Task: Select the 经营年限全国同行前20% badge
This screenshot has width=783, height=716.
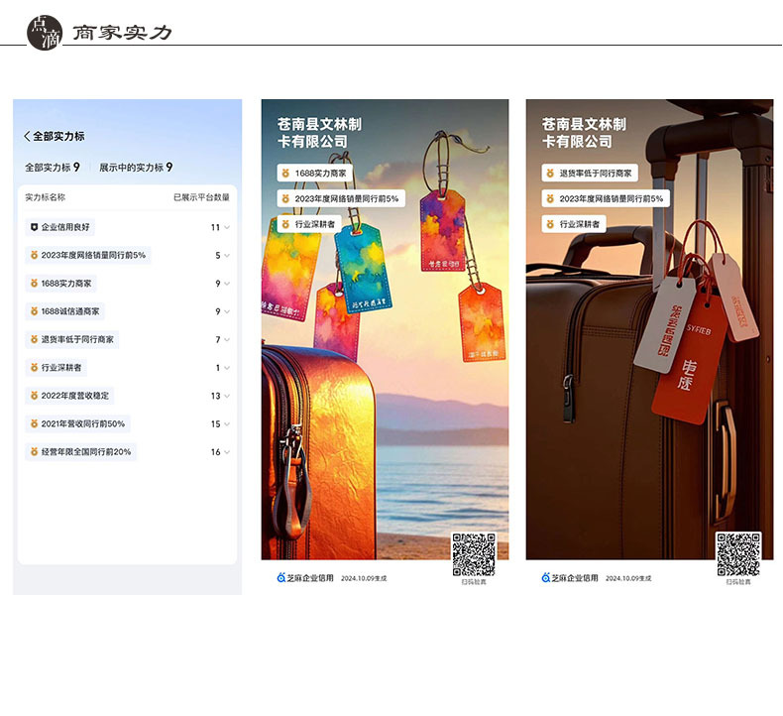Action: 80,452
